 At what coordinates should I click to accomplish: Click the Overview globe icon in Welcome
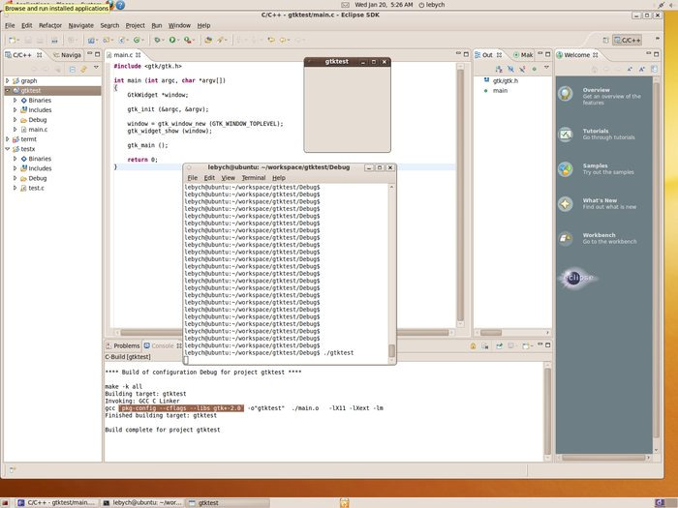[565, 93]
